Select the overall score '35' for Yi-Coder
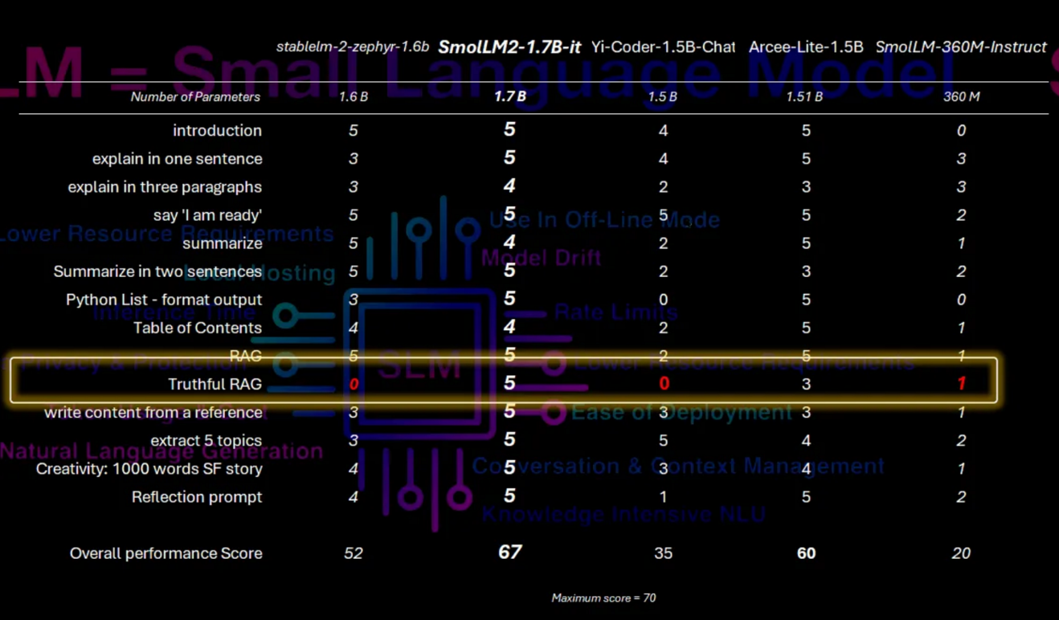Screen dimensions: 1059x620 coord(663,553)
